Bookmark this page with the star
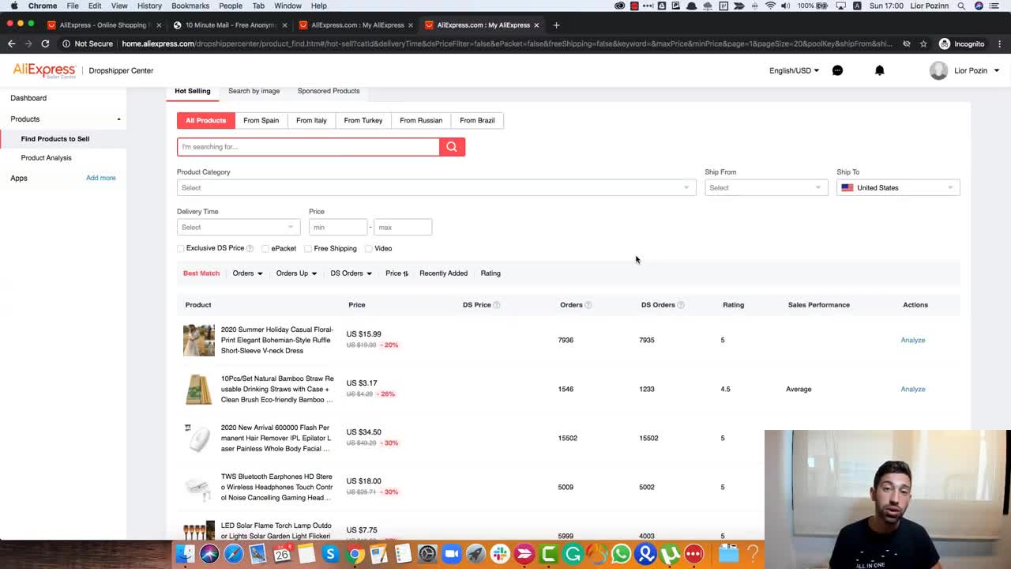The image size is (1011, 569). pos(923,43)
